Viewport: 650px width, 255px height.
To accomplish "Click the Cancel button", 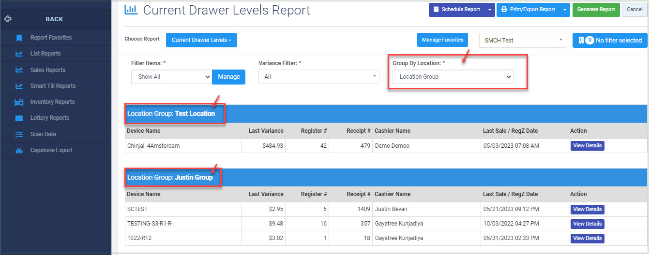I will coord(635,9).
